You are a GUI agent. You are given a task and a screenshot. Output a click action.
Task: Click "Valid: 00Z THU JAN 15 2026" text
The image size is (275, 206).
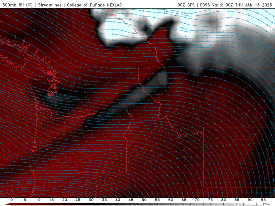[242, 5]
